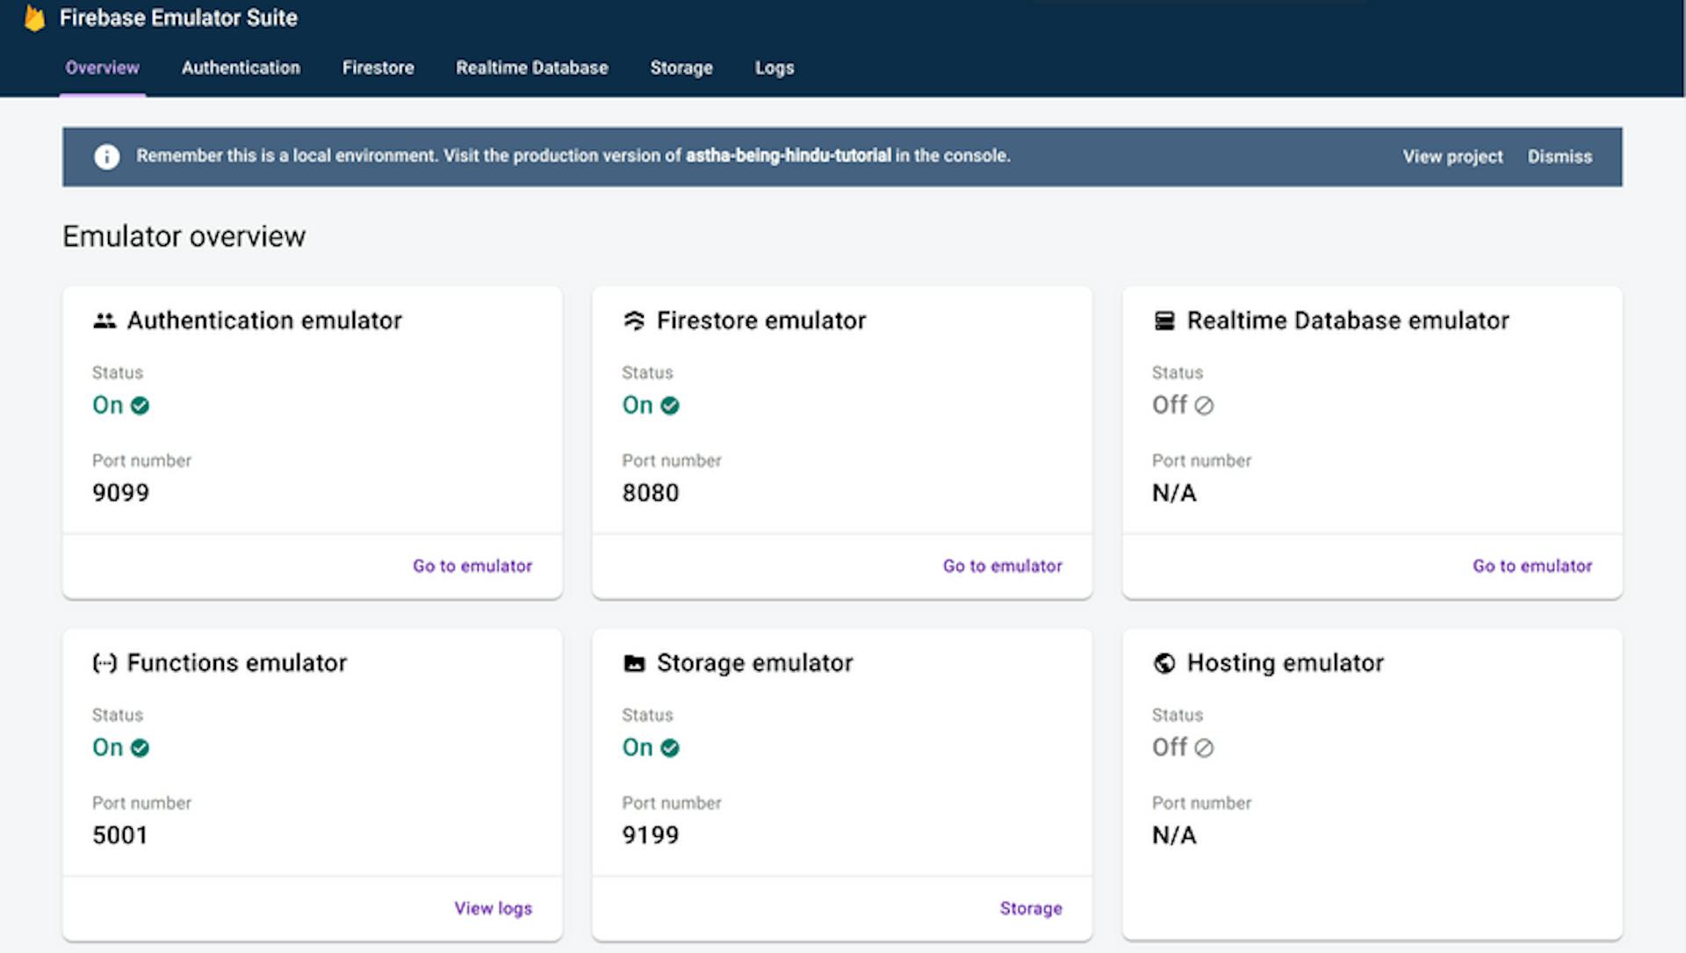Dismiss the local environment banner

point(1560,156)
